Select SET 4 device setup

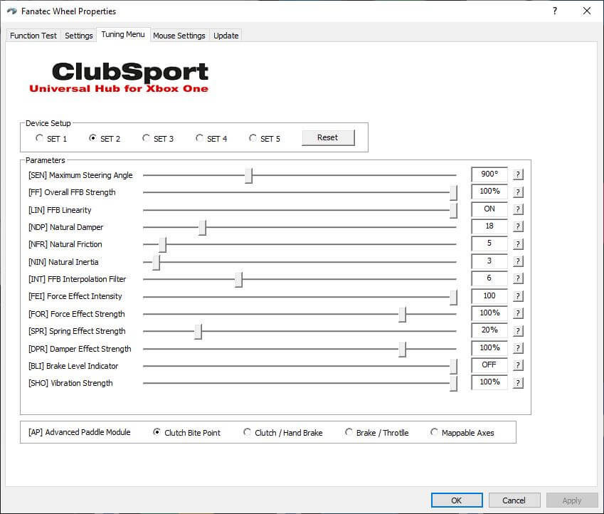pyautogui.click(x=211, y=138)
